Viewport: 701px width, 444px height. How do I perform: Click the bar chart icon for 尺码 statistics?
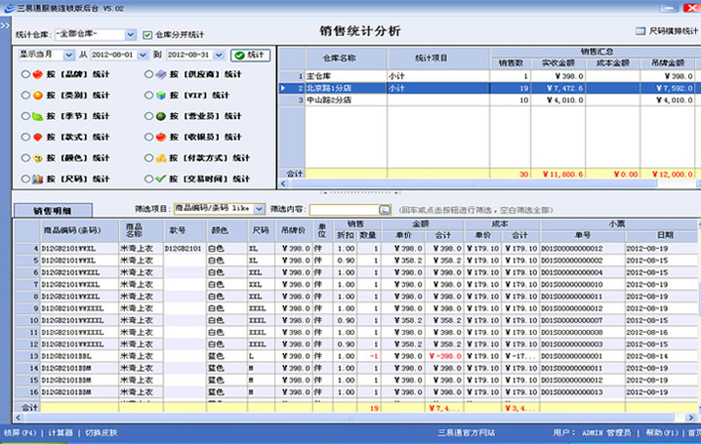pyautogui.click(x=37, y=180)
